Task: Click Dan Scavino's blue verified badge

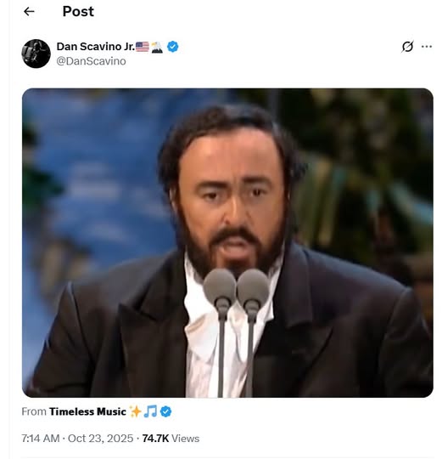Action: pos(173,47)
